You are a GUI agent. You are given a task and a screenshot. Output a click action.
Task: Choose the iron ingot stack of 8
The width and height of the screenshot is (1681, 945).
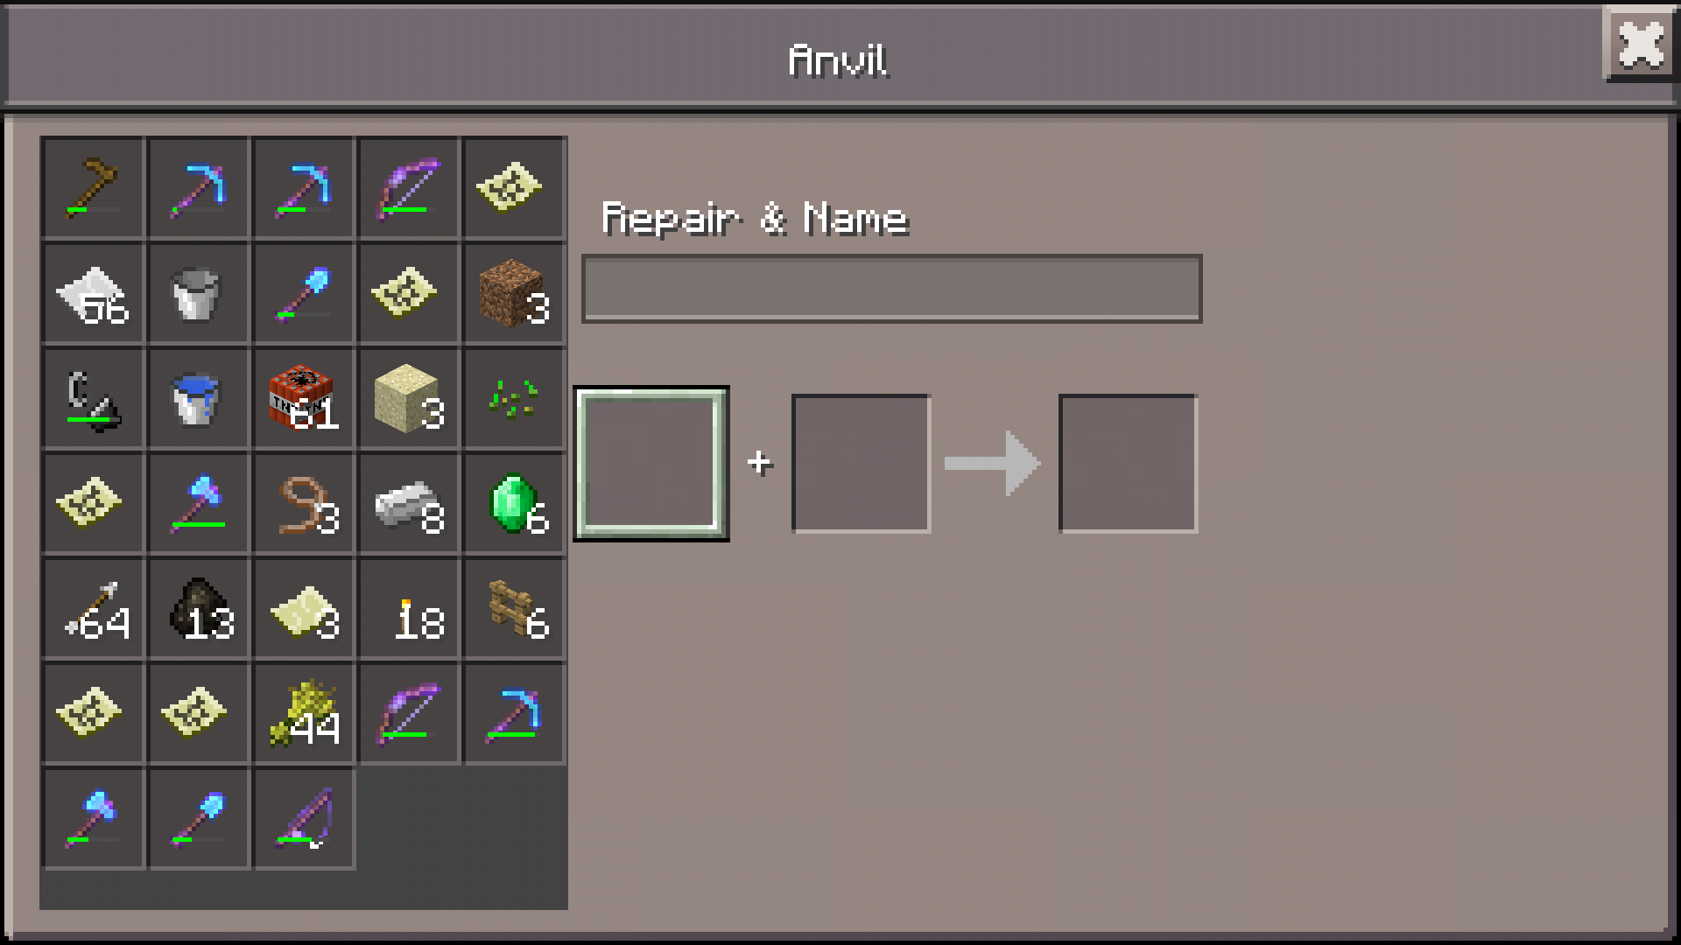[408, 502]
